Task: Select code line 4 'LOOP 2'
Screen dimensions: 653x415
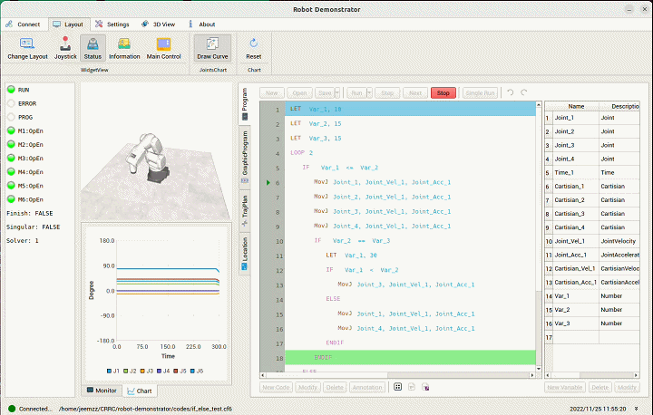Action: (410, 153)
